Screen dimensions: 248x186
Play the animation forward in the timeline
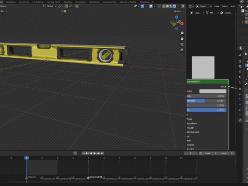[95, 153]
